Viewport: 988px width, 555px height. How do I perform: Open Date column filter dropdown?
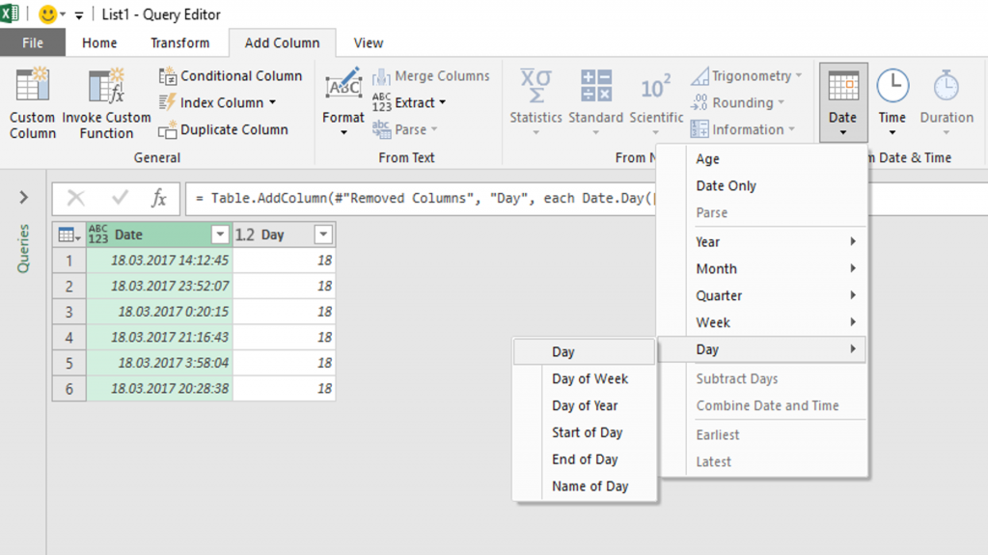tap(219, 235)
